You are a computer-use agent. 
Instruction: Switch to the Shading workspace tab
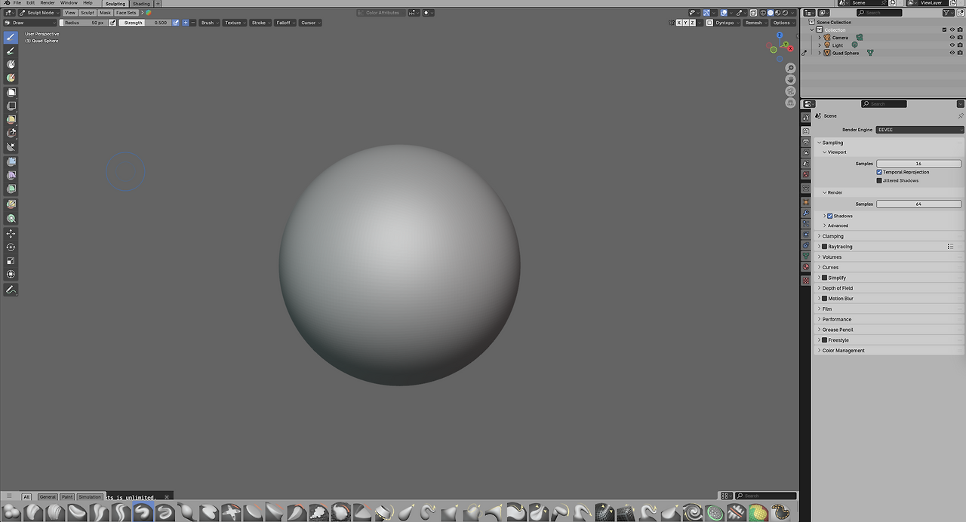point(141,4)
